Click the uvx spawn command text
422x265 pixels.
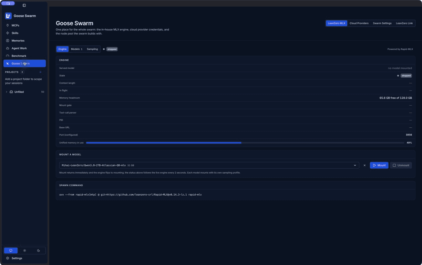pos(130,195)
